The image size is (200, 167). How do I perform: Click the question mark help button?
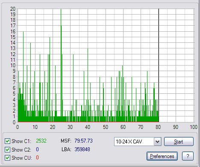click(188, 156)
